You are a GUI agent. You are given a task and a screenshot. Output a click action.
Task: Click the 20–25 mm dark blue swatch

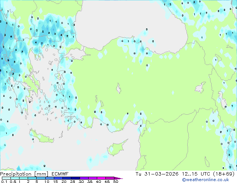tap(67, 178)
